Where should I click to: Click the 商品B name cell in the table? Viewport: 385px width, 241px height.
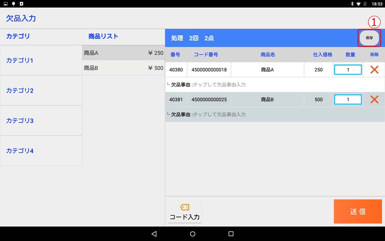point(267,99)
